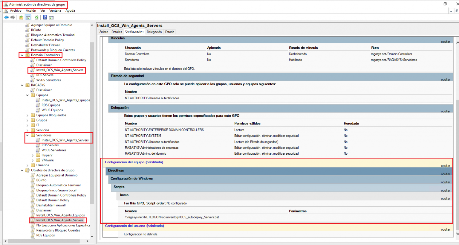Hide the Vínculos section using ocultar
The image size is (459, 245).
click(x=445, y=42)
